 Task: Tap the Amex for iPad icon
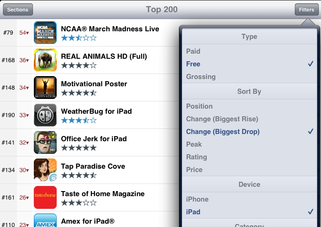point(45,221)
